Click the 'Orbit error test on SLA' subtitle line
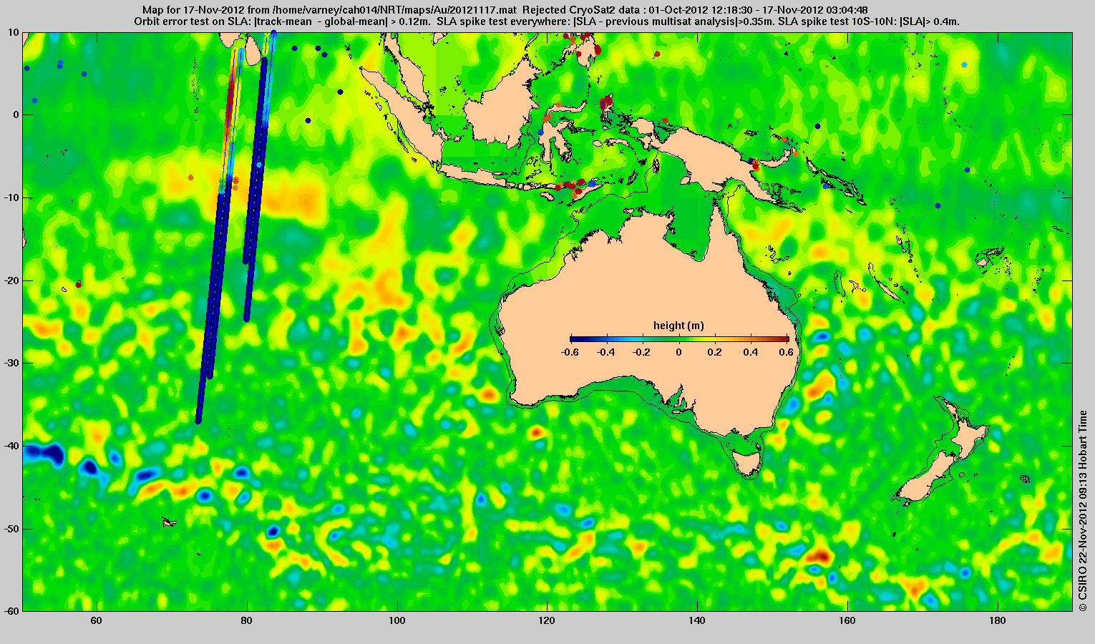 [546, 21]
